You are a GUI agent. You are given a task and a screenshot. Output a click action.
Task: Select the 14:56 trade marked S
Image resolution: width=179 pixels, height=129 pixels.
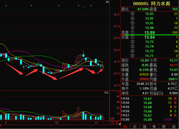point(149,111)
